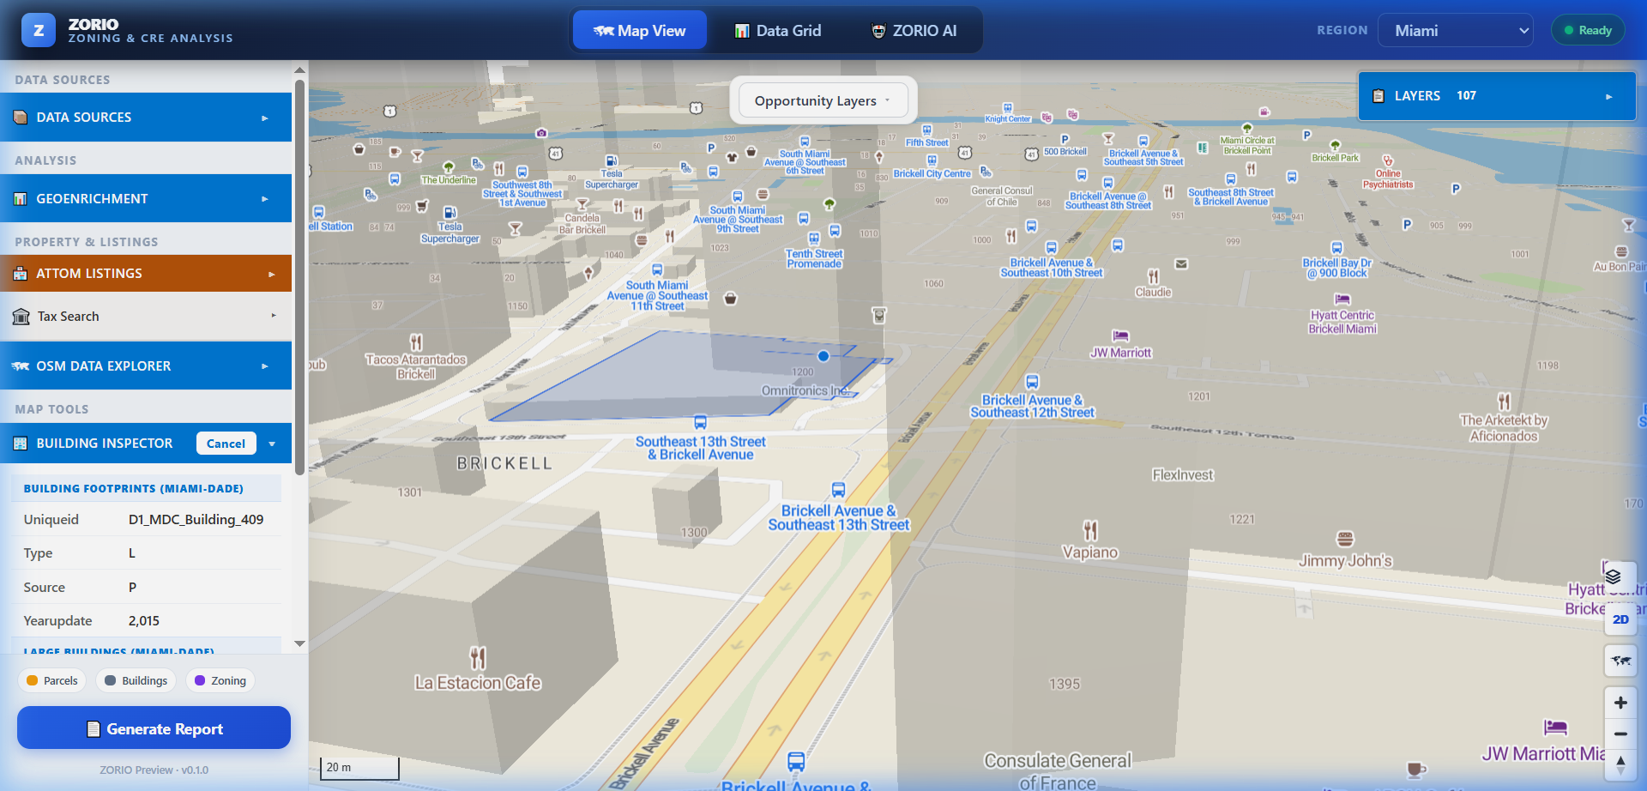1647x791 pixels.
Task: Collapse the Building Inspector panel arrow
Action: tap(272, 444)
